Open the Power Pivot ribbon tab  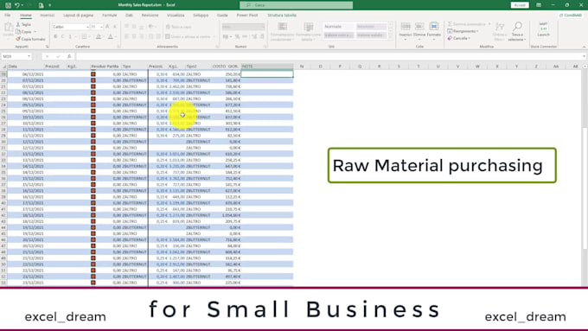tap(247, 16)
